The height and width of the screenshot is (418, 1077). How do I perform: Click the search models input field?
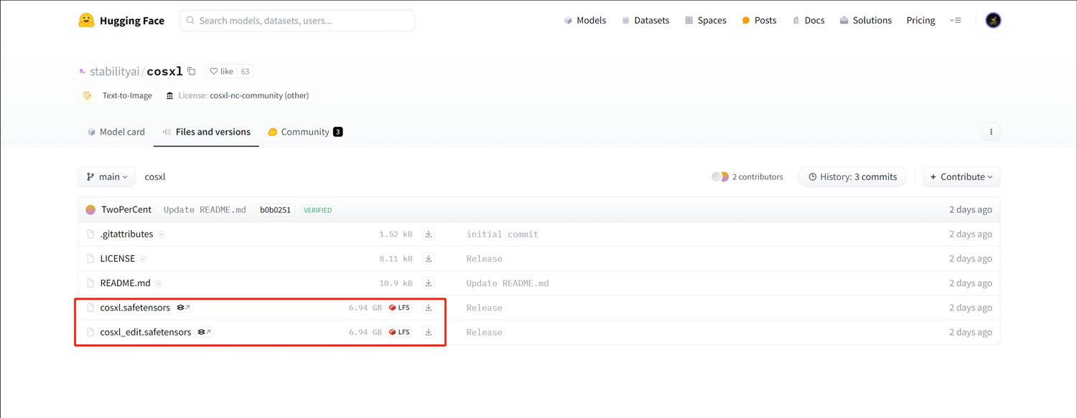point(297,21)
